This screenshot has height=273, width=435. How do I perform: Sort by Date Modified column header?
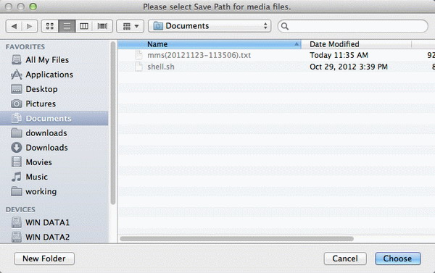click(x=356, y=44)
